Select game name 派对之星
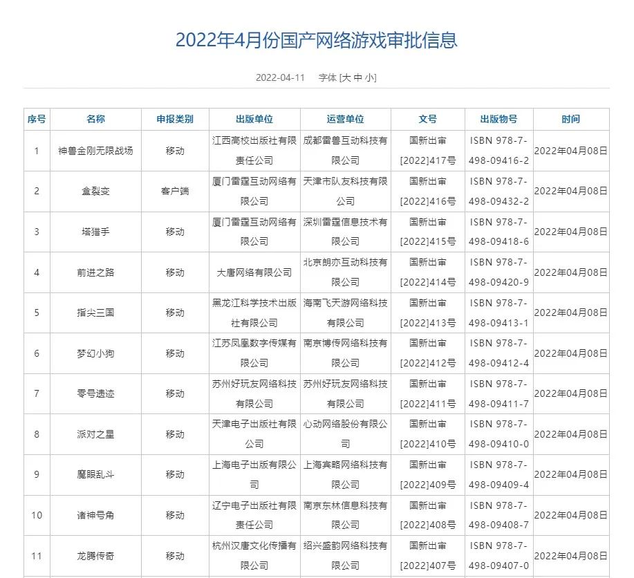 (96, 434)
